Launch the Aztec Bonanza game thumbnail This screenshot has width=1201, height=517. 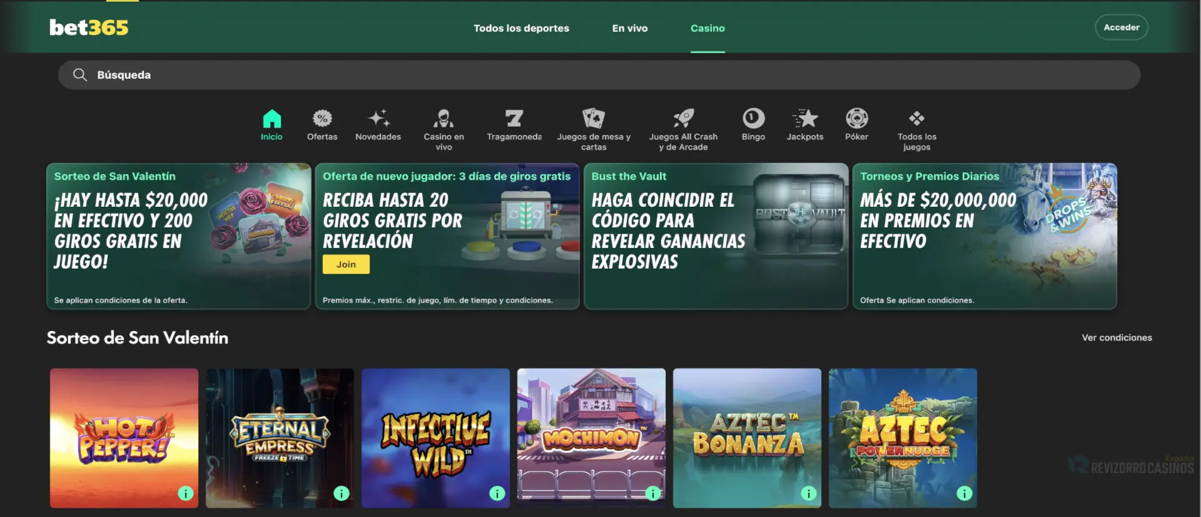point(747,438)
